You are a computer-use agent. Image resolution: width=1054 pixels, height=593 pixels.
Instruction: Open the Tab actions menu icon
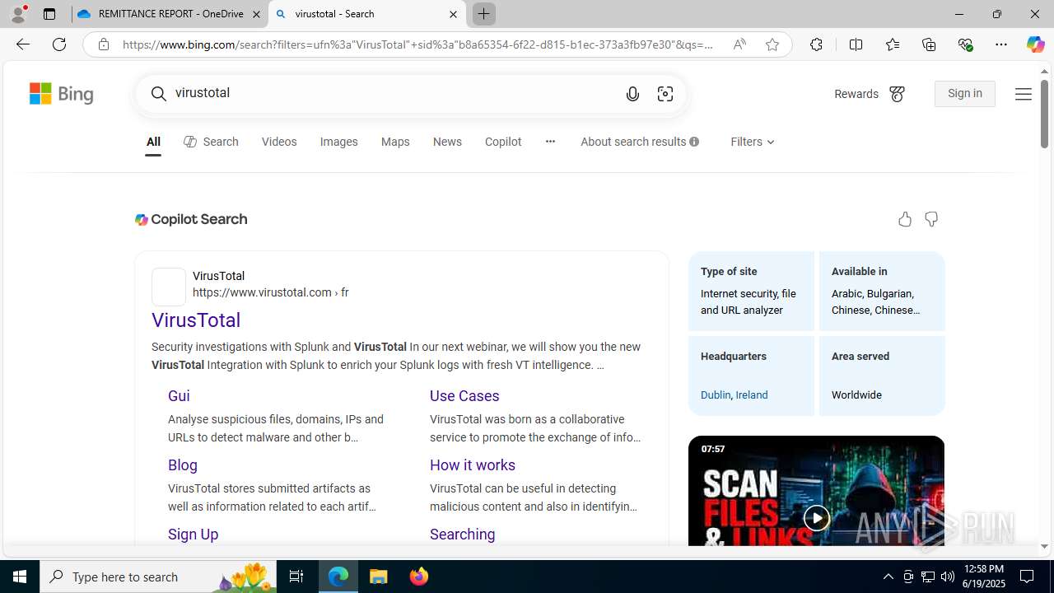click(49, 14)
